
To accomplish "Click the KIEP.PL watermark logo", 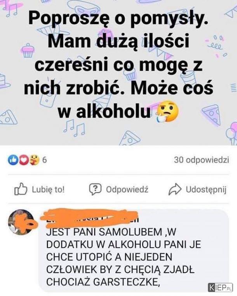I will [x=220, y=288].
